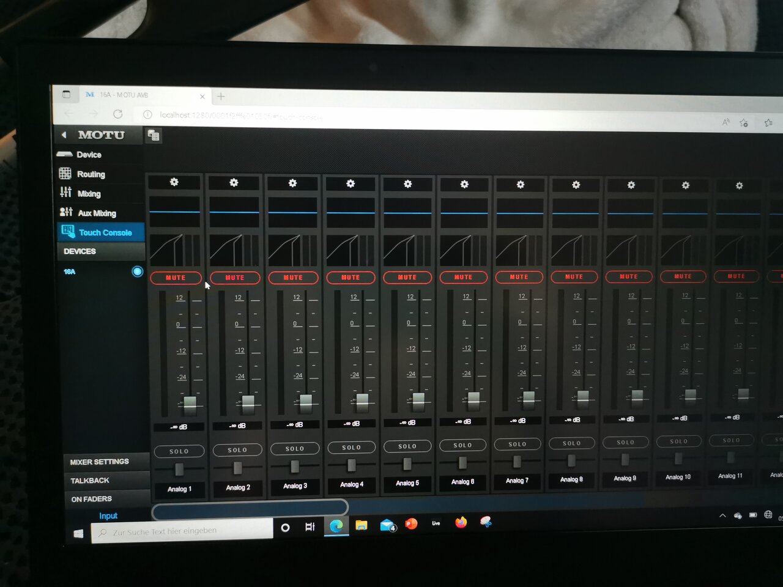Toggle MUTE on Analog 5

(407, 278)
